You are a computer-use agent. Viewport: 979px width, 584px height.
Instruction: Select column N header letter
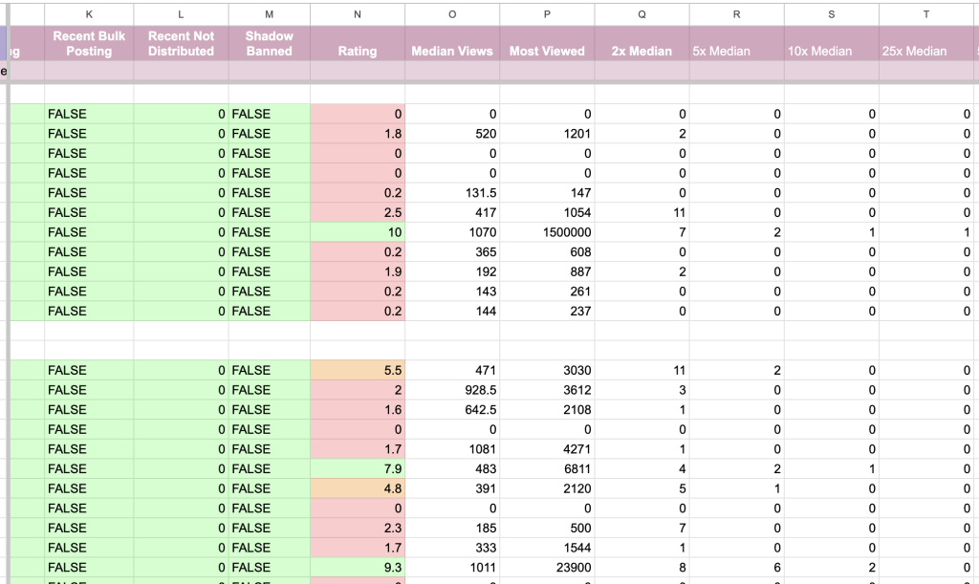point(358,13)
